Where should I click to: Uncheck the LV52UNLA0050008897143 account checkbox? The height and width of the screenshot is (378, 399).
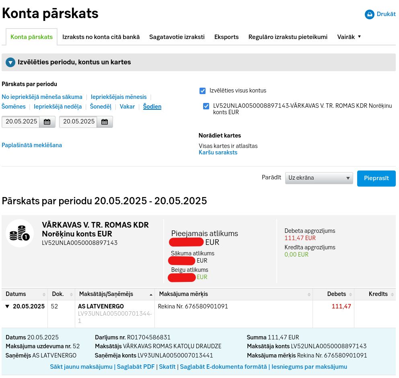pyautogui.click(x=206, y=106)
